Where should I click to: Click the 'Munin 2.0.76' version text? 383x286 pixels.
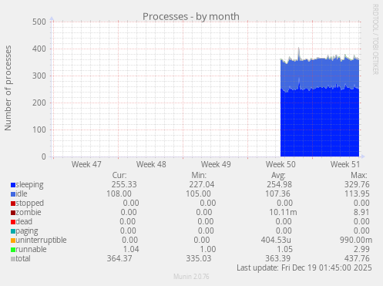[191, 277]
